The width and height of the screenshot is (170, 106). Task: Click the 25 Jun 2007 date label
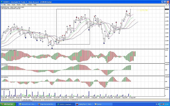pyautogui.click(x=64, y=98)
